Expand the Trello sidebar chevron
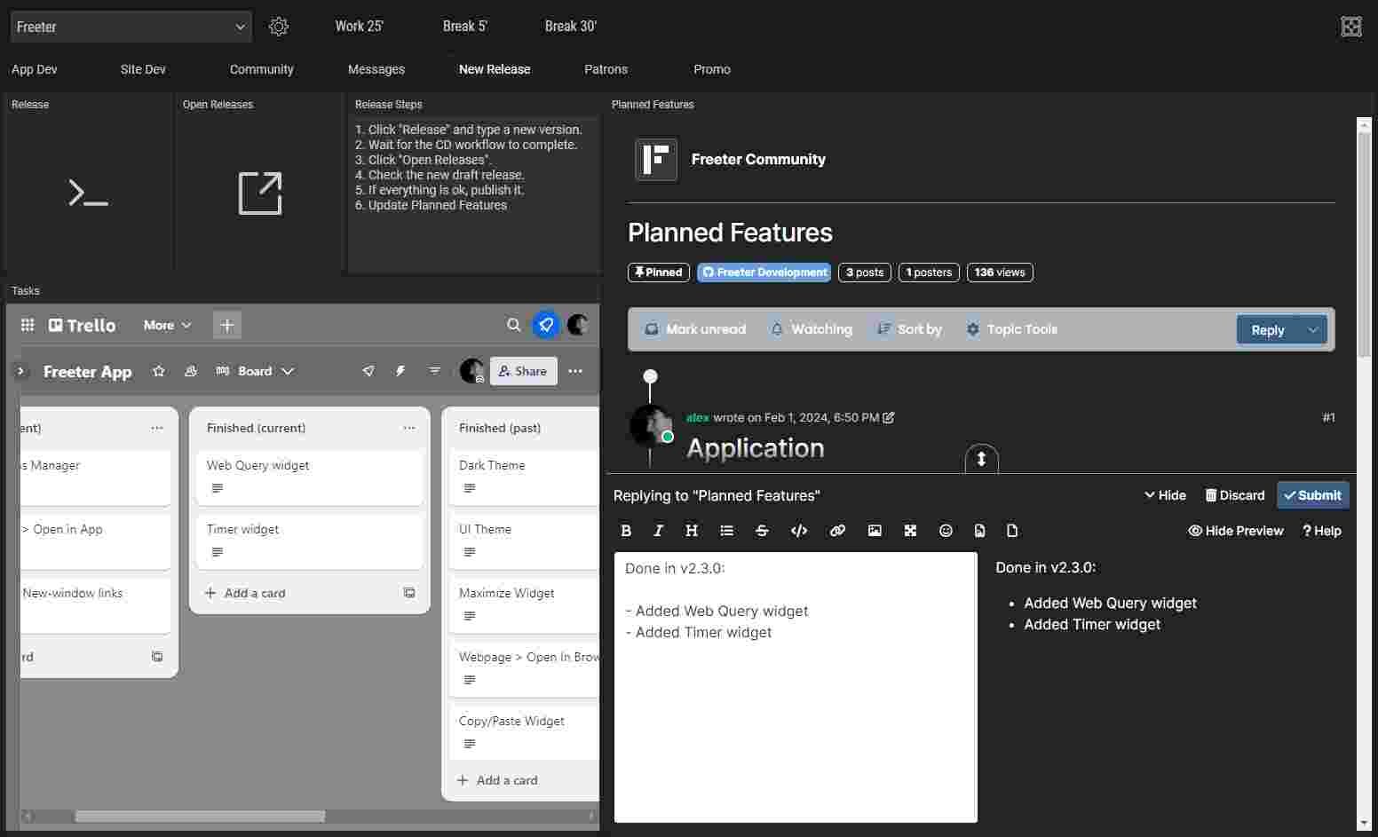This screenshot has width=1378, height=837. pos(20,371)
